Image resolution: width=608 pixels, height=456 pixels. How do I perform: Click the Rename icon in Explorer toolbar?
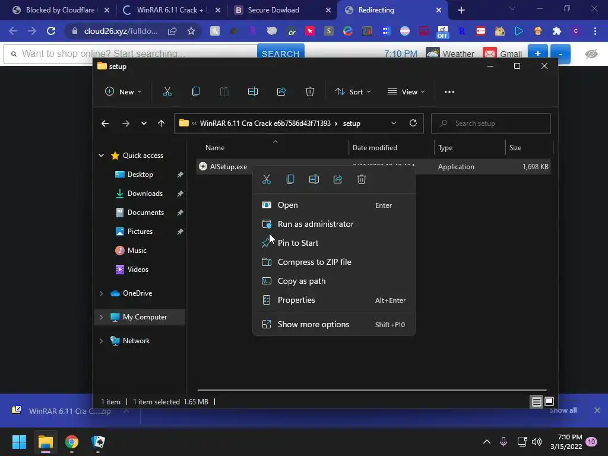pos(253,92)
